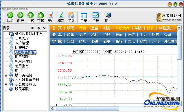Click the star icon beside 比赛排名
Viewport: 184px width, 112px height.
[11, 48]
